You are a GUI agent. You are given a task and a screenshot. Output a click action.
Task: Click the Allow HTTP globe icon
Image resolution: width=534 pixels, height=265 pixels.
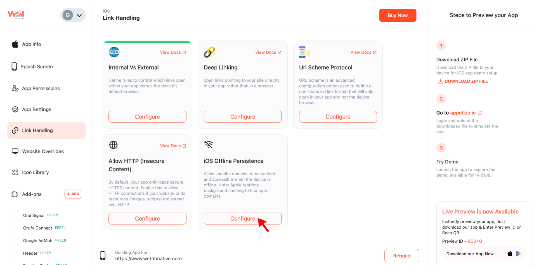pyautogui.click(x=113, y=145)
